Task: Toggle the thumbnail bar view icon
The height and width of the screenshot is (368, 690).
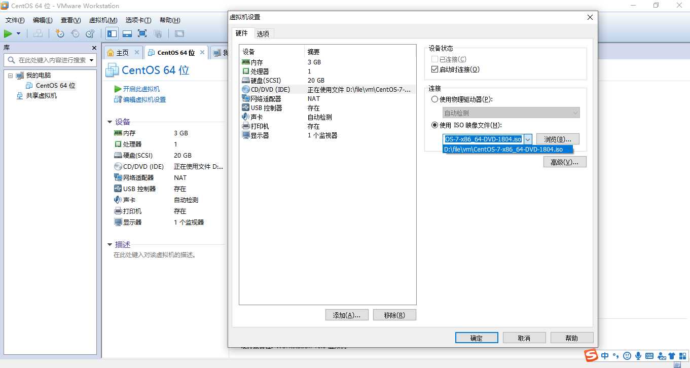Action: coord(127,33)
